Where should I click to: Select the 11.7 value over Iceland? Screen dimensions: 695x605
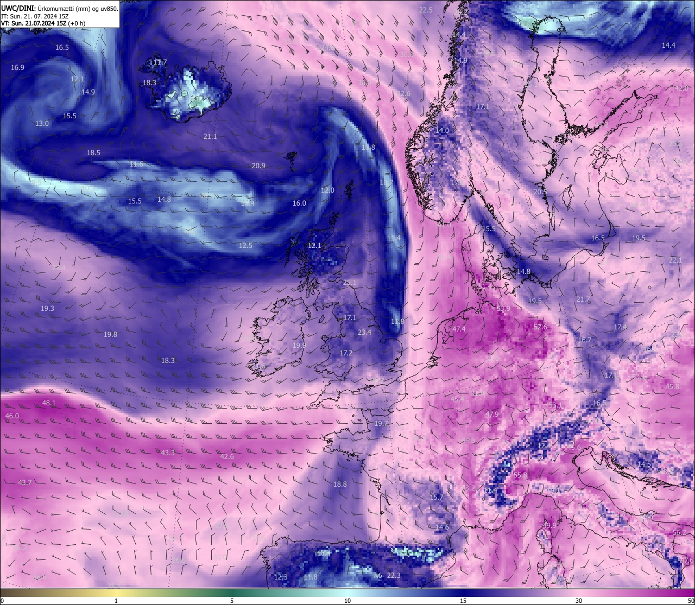tap(160, 62)
